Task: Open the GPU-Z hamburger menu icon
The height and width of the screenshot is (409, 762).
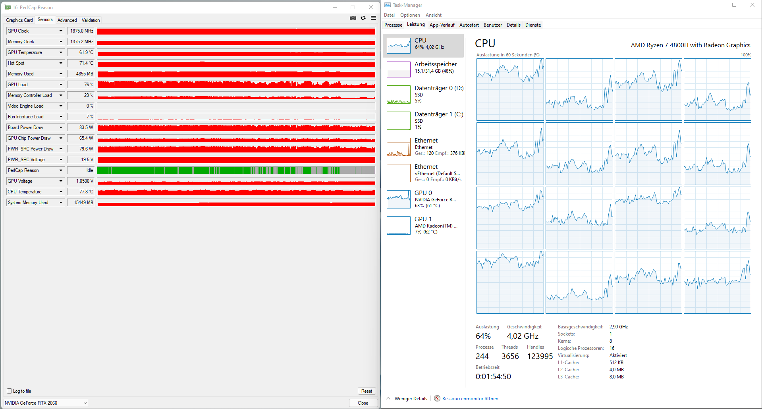Action: [373, 18]
